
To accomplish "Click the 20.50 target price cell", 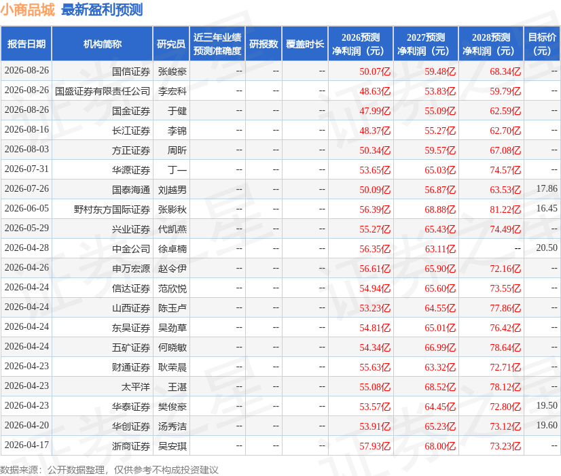I will (547, 248).
